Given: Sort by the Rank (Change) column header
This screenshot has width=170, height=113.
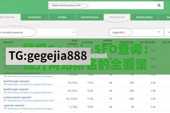Looking at the screenshot, I should point(72,42).
